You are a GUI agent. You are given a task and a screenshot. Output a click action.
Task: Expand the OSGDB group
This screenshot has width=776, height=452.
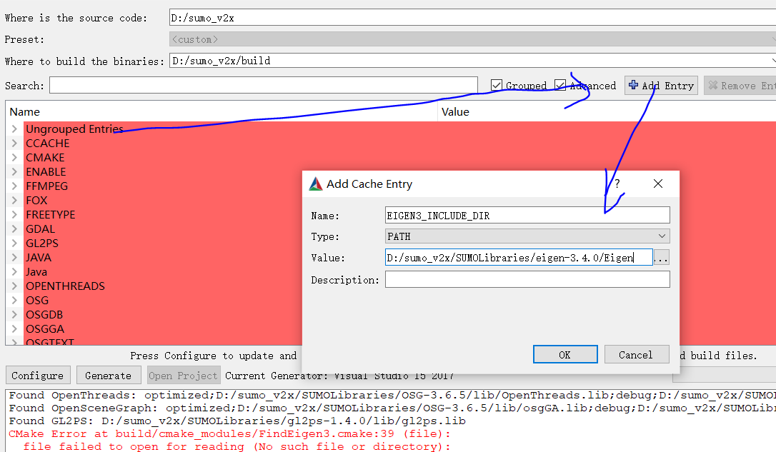click(14, 315)
